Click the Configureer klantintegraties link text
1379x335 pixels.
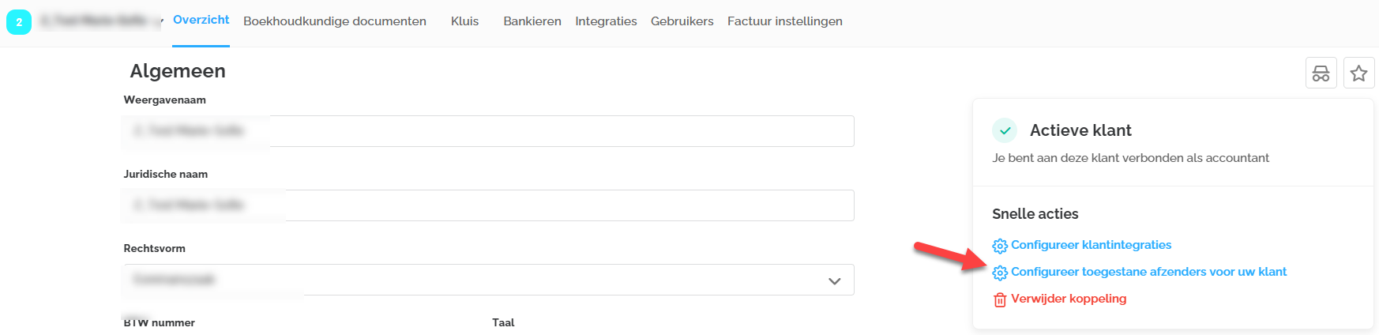click(1091, 245)
